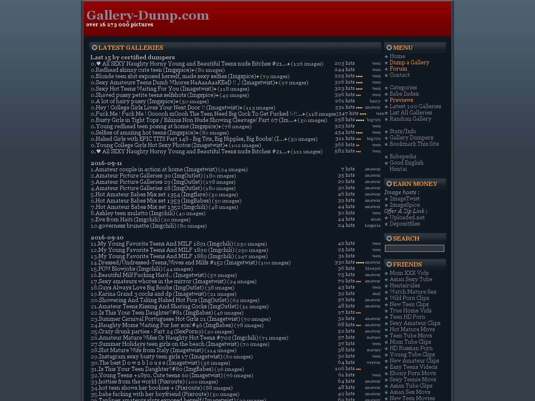The height and width of the screenshot is (401, 535).
Task: Open Amateur Picture Galleries 30 (ImgOutlet)
Action: tap(148, 176)
